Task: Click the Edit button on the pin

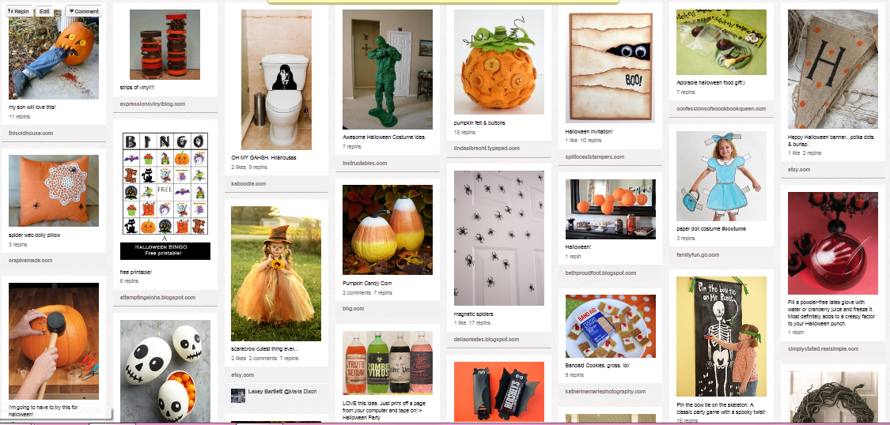Action: (x=44, y=11)
